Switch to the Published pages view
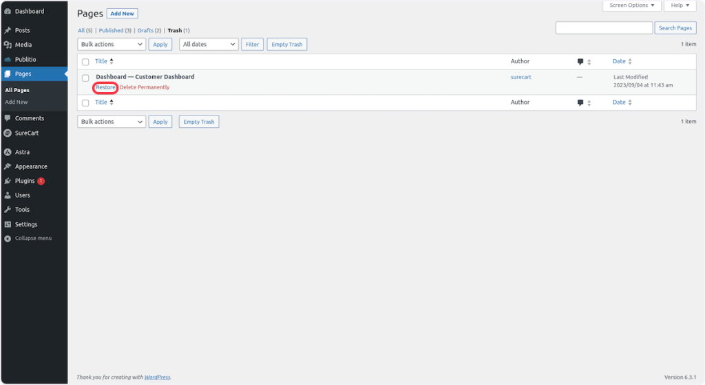 (110, 30)
